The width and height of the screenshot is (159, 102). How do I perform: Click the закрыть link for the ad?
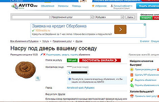point(66,55)
